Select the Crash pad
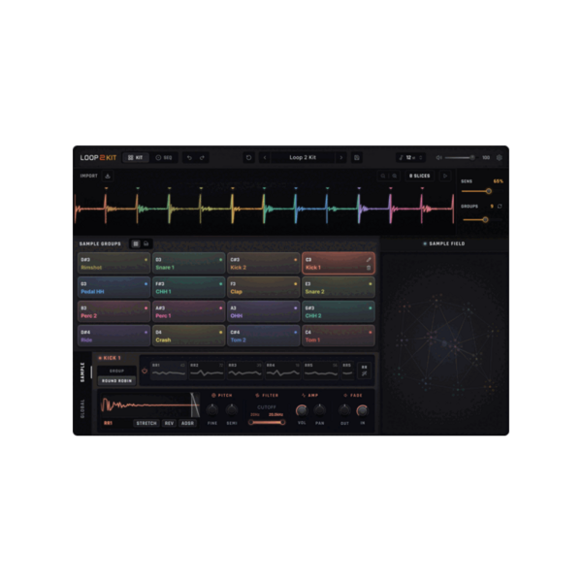 point(188,336)
